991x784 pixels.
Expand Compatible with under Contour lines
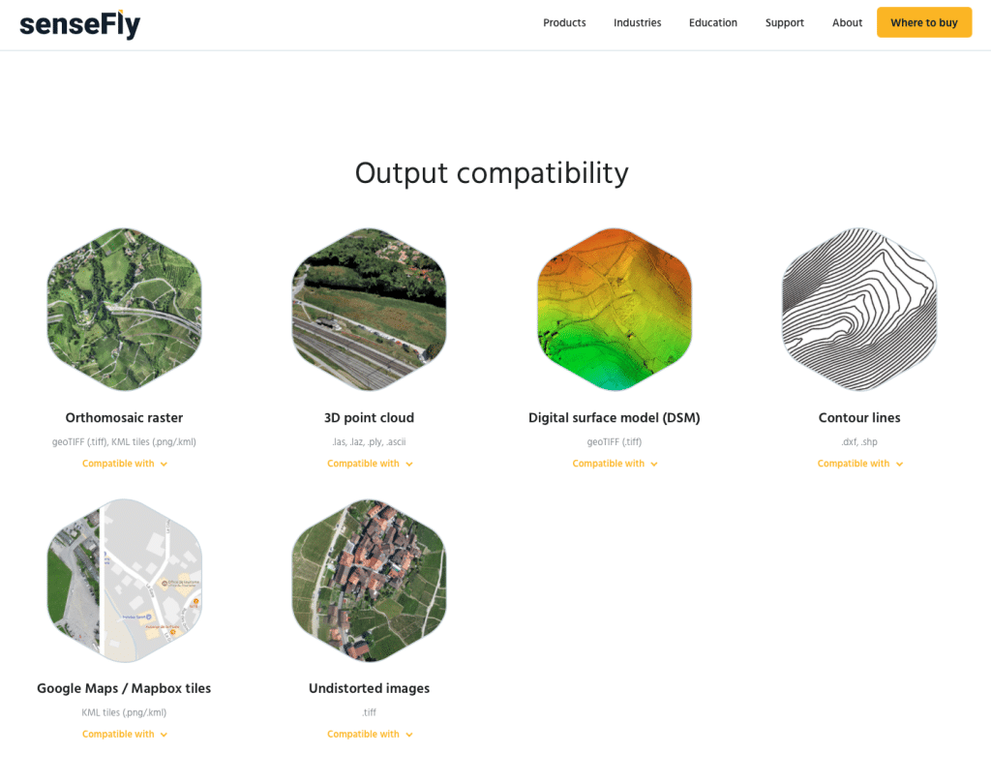(860, 464)
